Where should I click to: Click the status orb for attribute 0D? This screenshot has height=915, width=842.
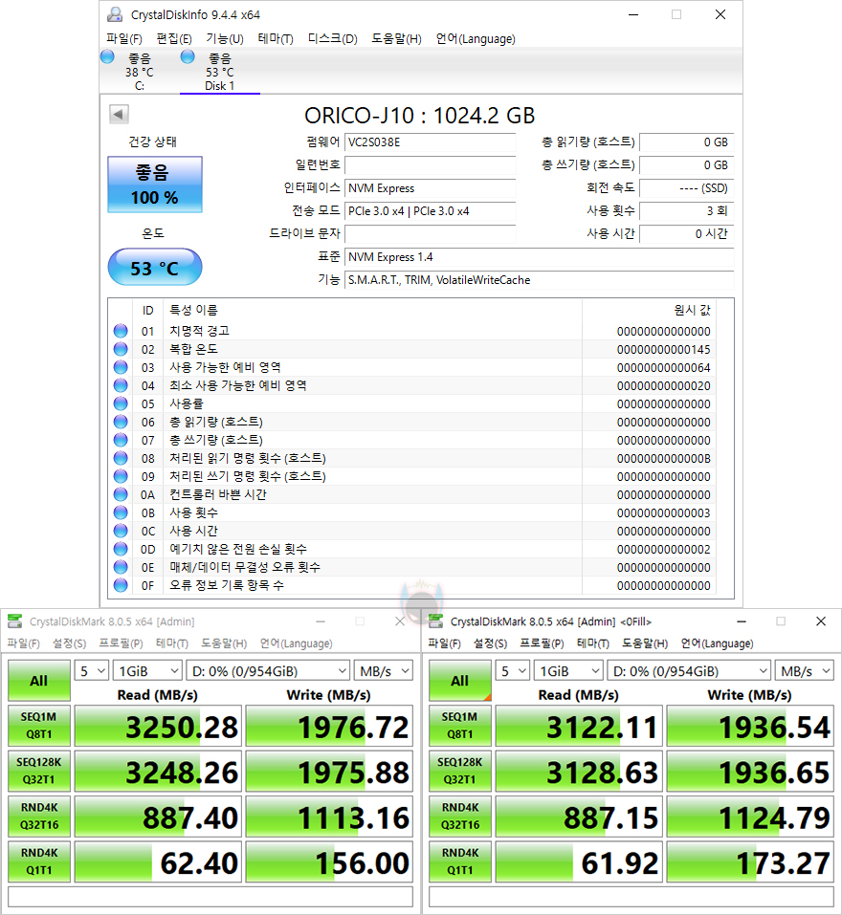click(x=121, y=549)
